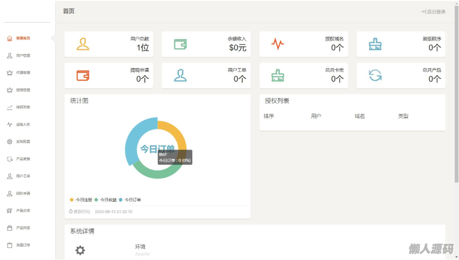
Task: Click the red pulse icon in 授权域名 card
Action: [277, 44]
